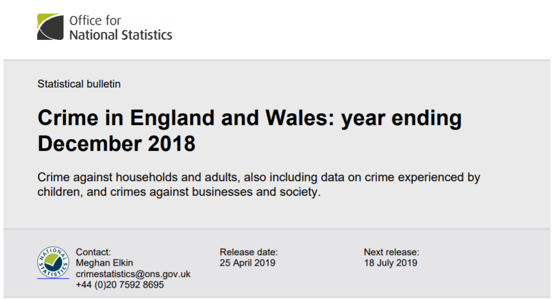Click the Release date label

[249, 252]
